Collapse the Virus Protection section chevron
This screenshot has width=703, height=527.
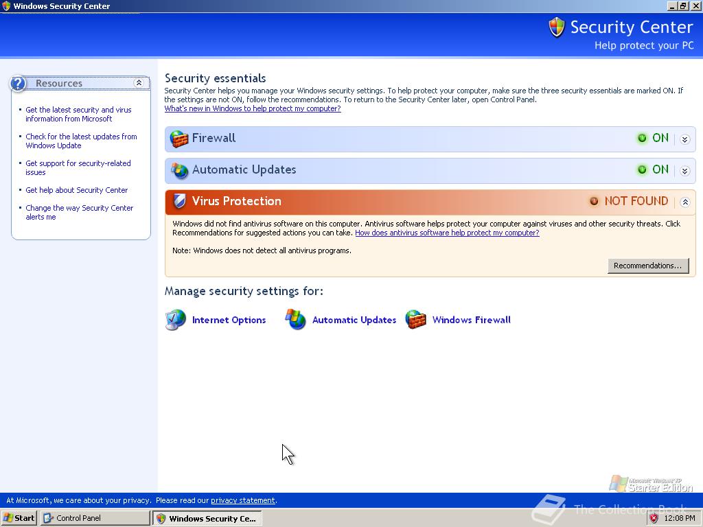(x=685, y=202)
